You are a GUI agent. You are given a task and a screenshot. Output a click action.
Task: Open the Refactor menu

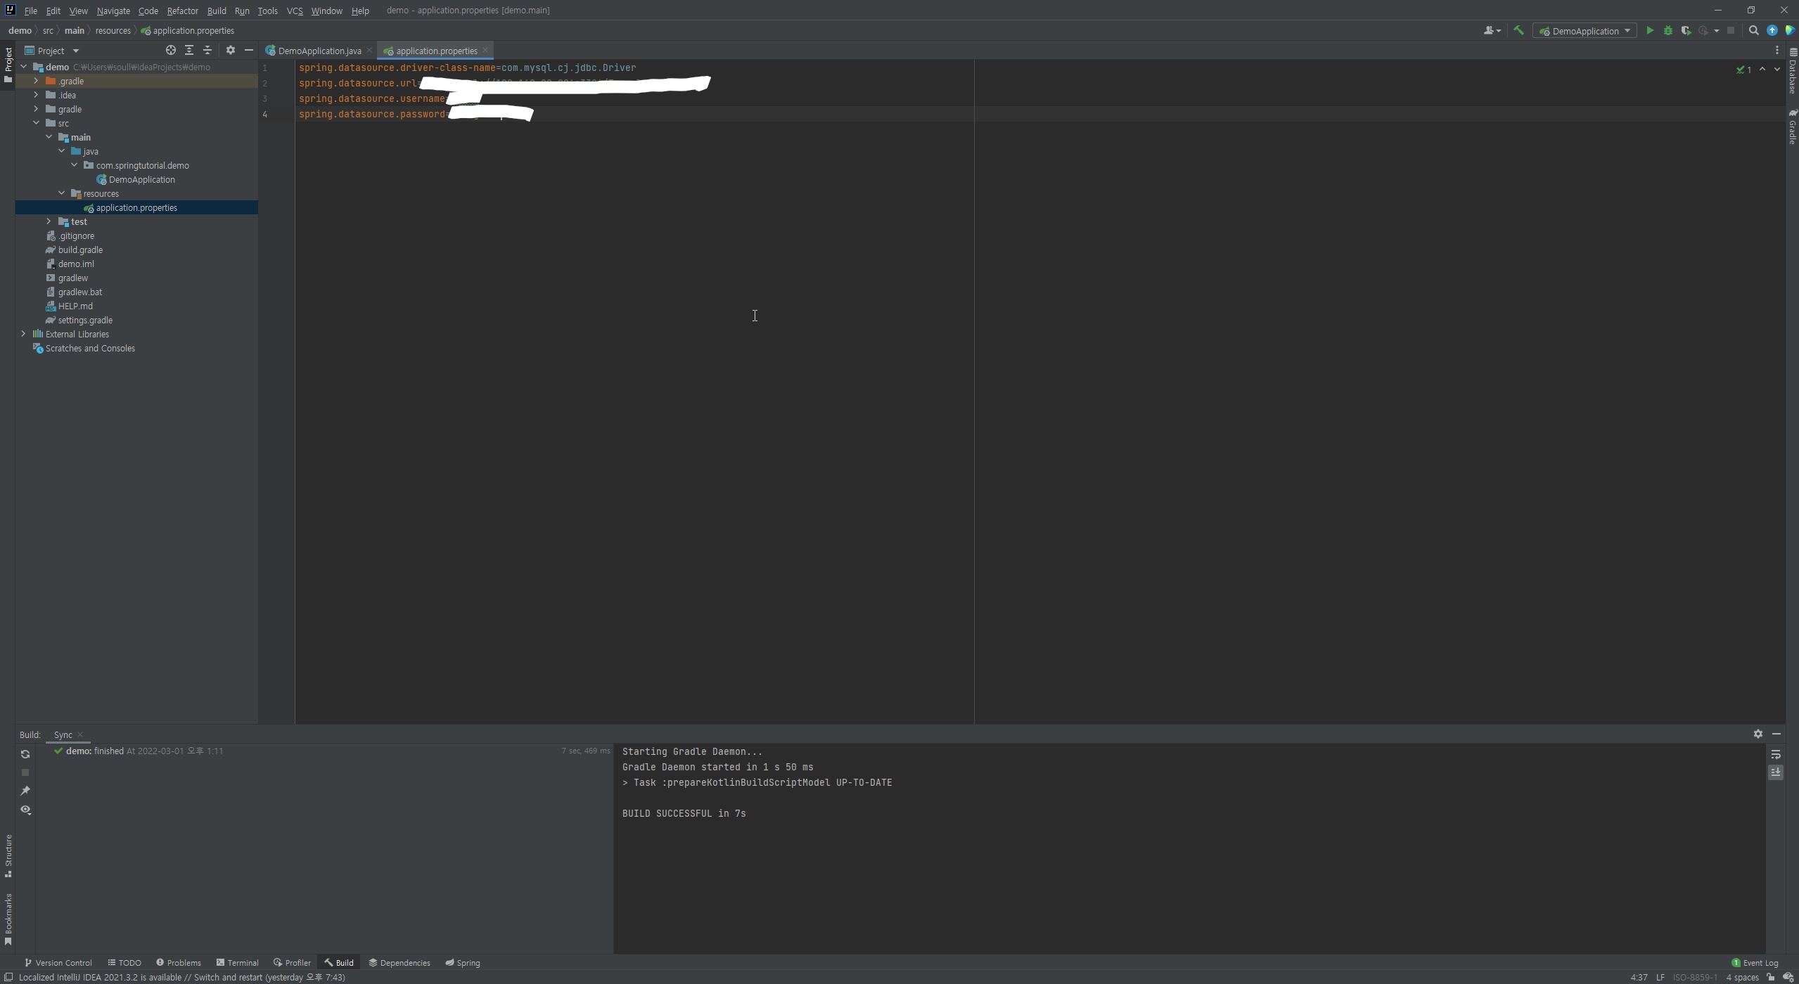coord(182,11)
